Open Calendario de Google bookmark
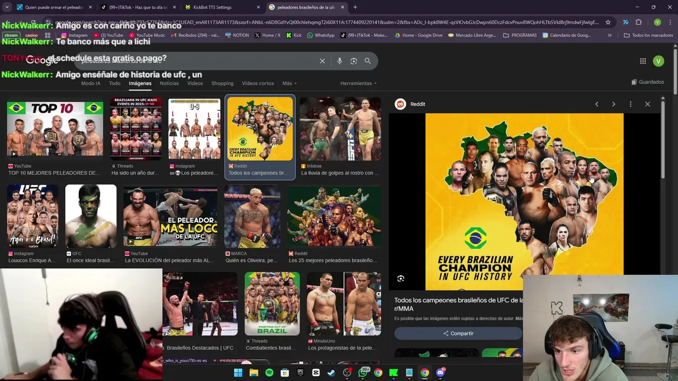Image resolution: width=678 pixels, height=381 pixels. point(566,35)
